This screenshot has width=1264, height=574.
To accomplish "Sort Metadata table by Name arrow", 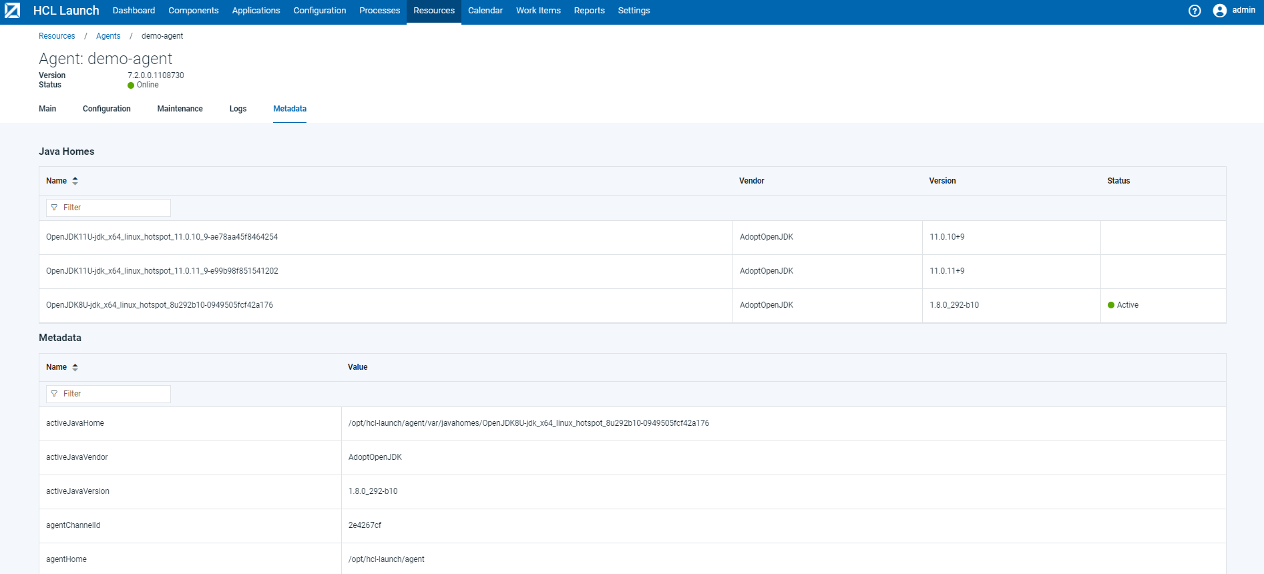I will 75,367.
